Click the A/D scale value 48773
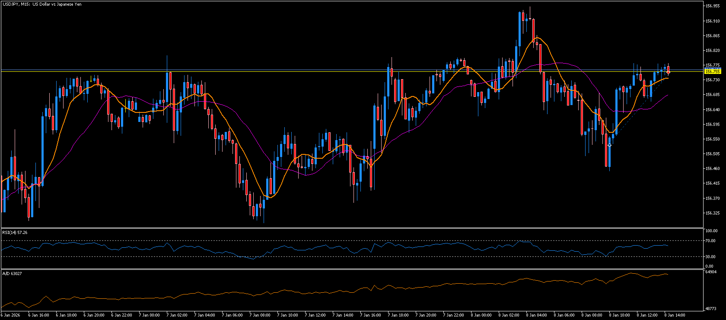This screenshot has width=726, height=320. point(711,309)
